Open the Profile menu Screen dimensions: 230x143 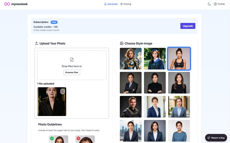pyautogui.click(x=219, y=4)
